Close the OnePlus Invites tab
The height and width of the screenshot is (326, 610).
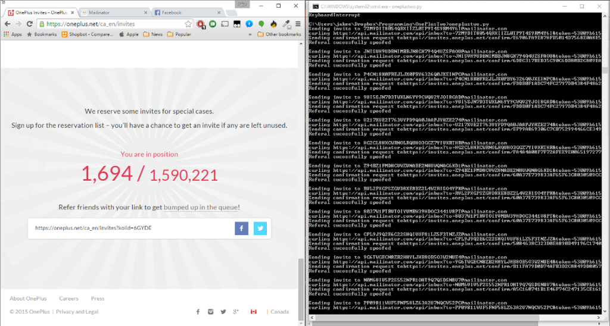coord(72,12)
